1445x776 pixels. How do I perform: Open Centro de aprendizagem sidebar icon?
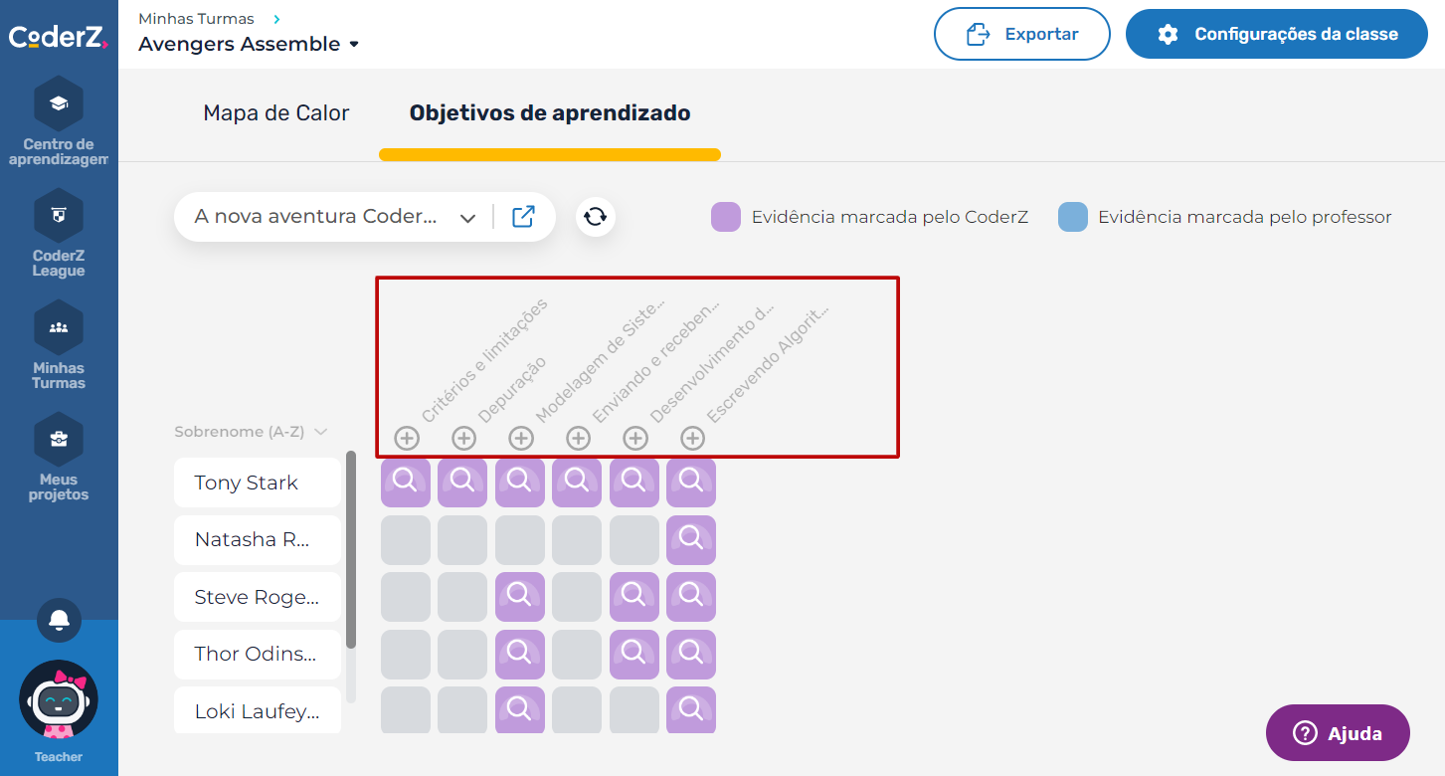click(x=59, y=103)
